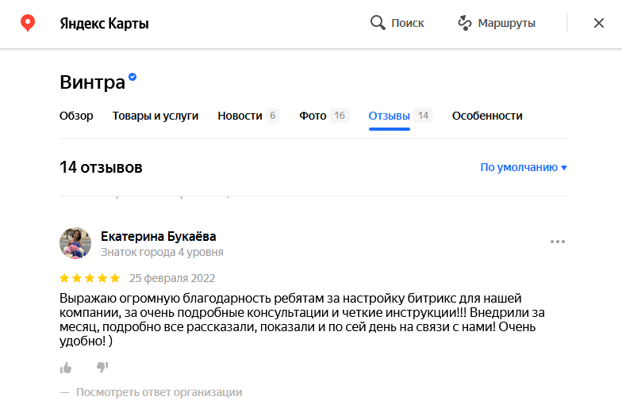Switch to the Особенности tab

coord(487,116)
